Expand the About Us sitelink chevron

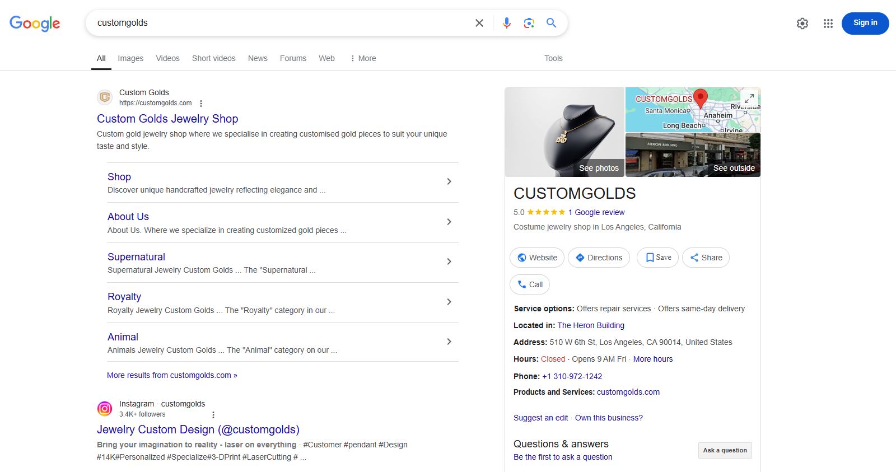tap(449, 222)
